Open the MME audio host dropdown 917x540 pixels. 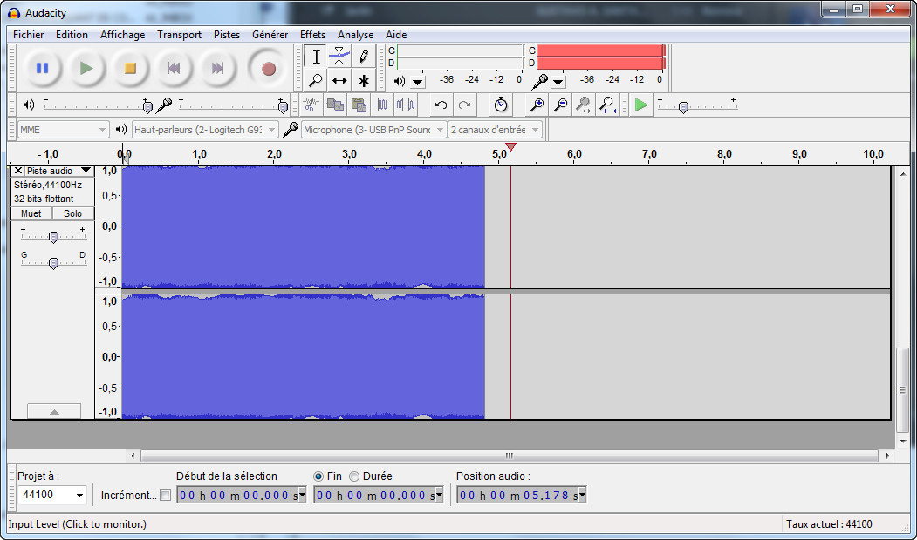point(63,130)
